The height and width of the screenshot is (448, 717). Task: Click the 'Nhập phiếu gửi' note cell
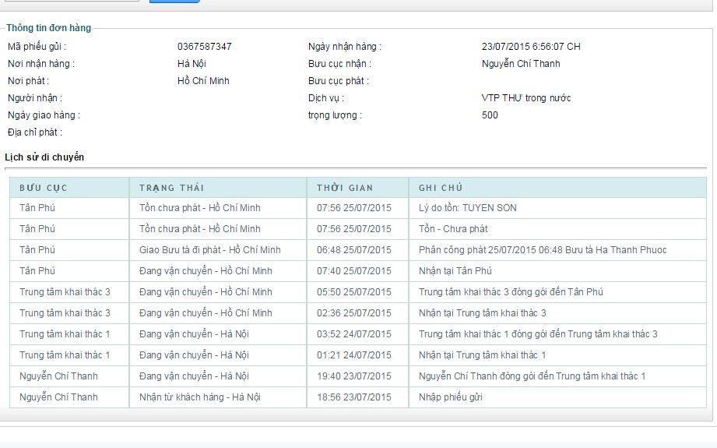pyautogui.click(x=450, y=397)
